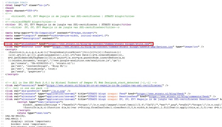Open the favicon.ico link
222x127 pixels.
tap(113, 47)
